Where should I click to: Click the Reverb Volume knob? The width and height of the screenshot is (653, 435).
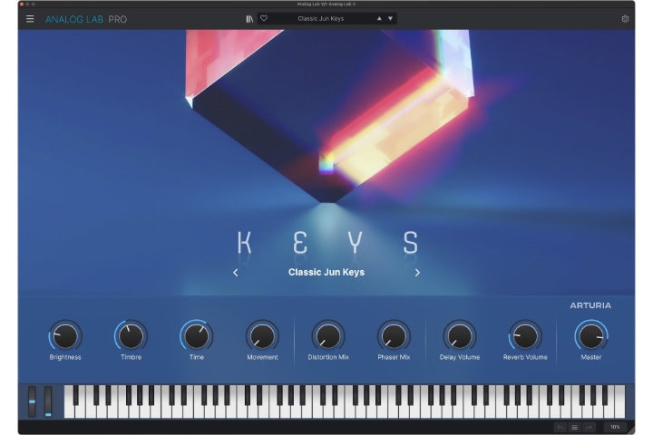pyautogui.click(x=525, y=336)
